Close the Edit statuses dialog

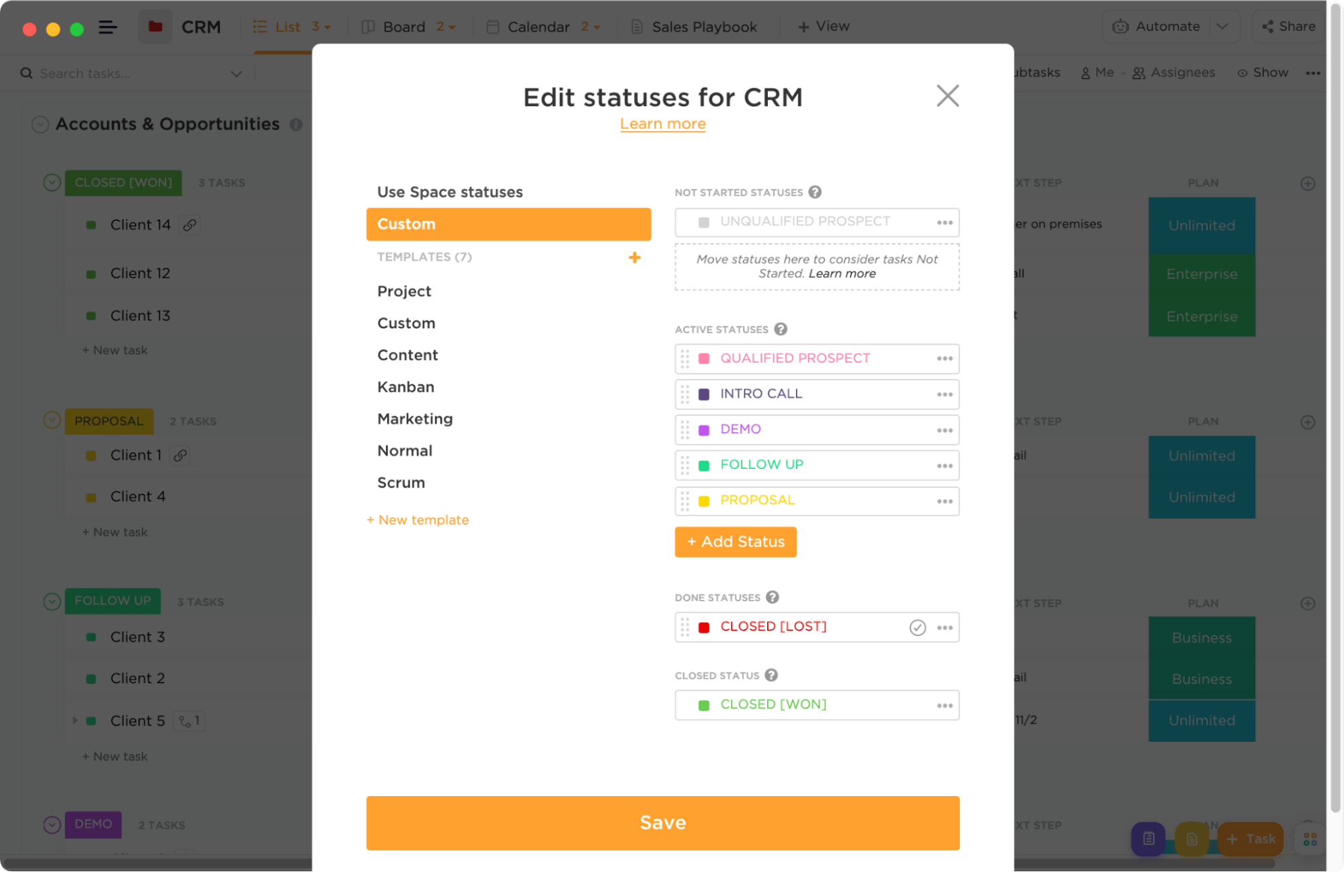pos(947,96)
